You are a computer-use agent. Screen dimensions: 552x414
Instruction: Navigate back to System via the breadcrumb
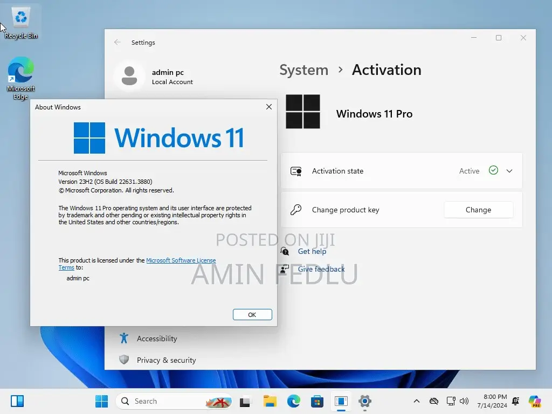[303, 70]
